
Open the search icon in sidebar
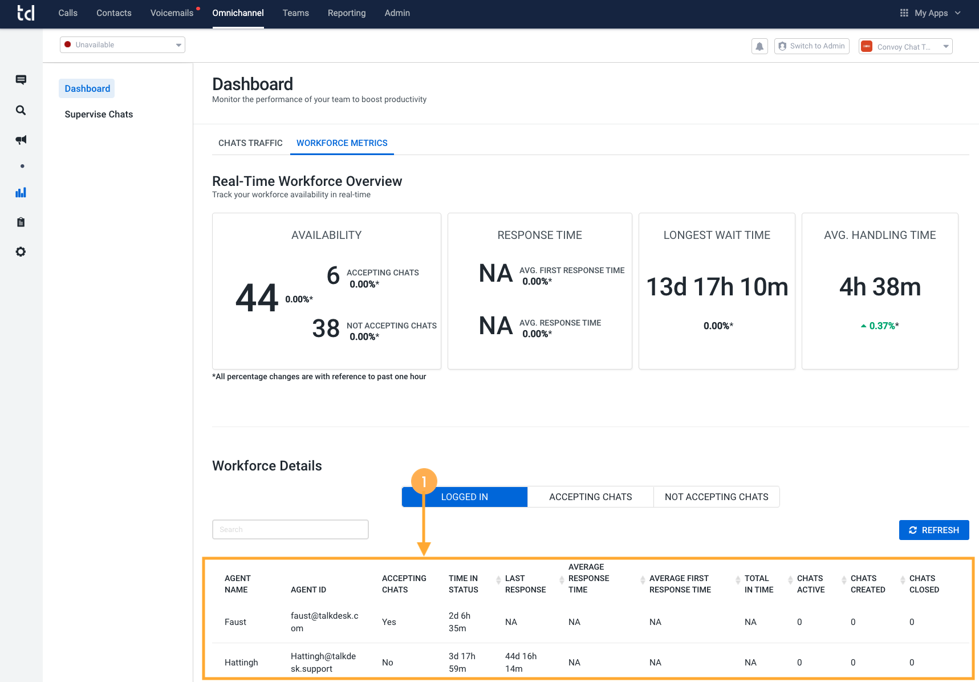tap(21, 110)
